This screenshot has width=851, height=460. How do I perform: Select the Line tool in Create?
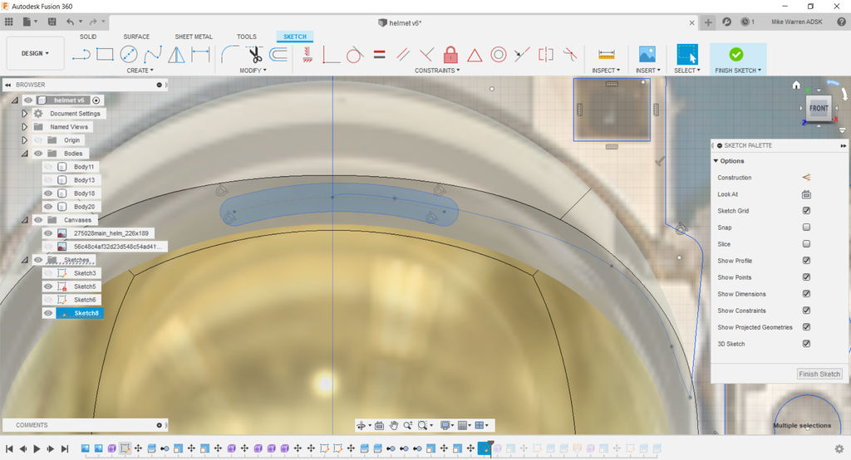[81, 54]
